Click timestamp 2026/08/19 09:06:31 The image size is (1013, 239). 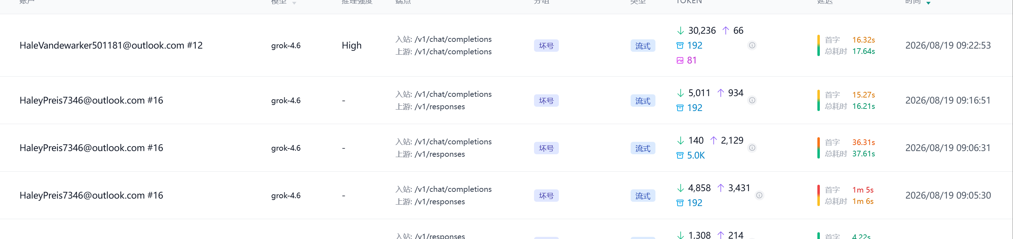coord(948,148)
